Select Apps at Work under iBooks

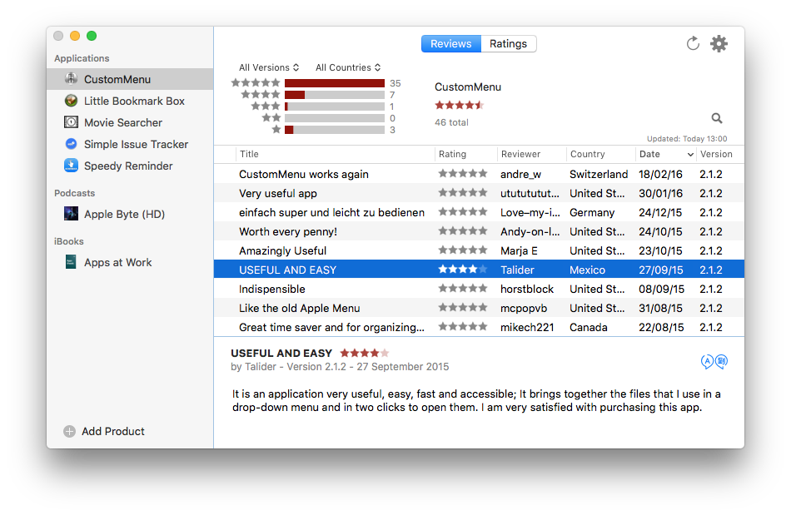point(130,262)
